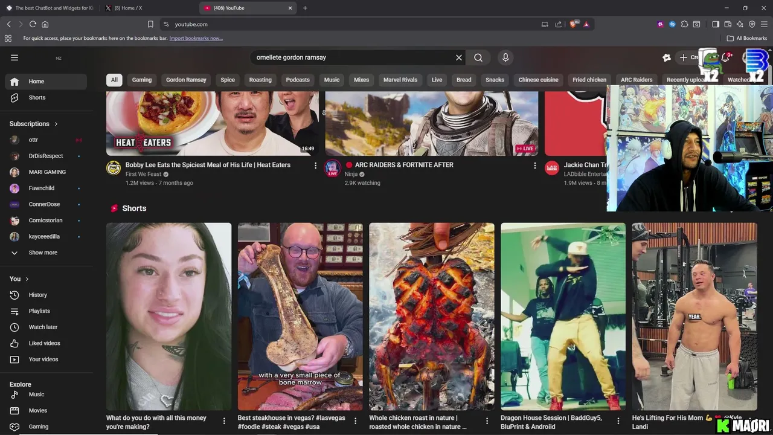Open the browser main menu icon
Screen dimensions: 773x435
764,24
